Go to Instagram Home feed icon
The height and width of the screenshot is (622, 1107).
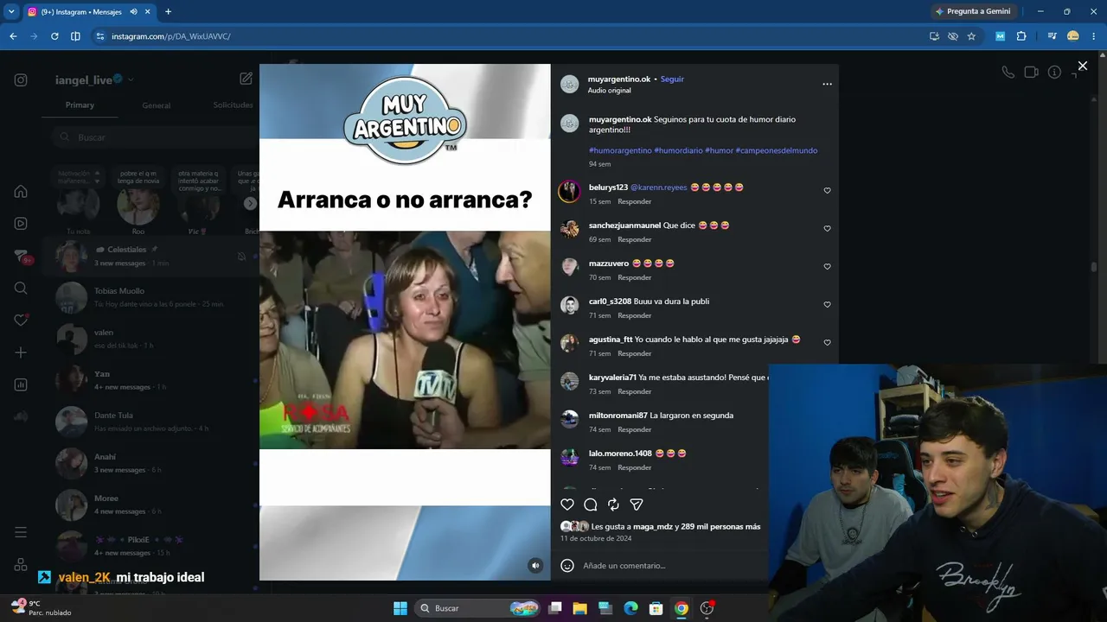click(21, 191)
